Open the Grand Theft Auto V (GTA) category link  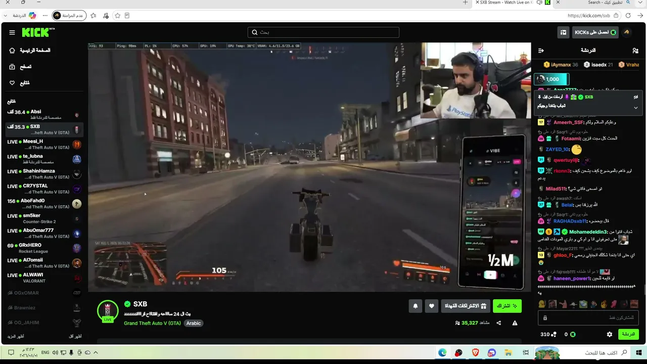pyautogui.click(x=152, y=324)
